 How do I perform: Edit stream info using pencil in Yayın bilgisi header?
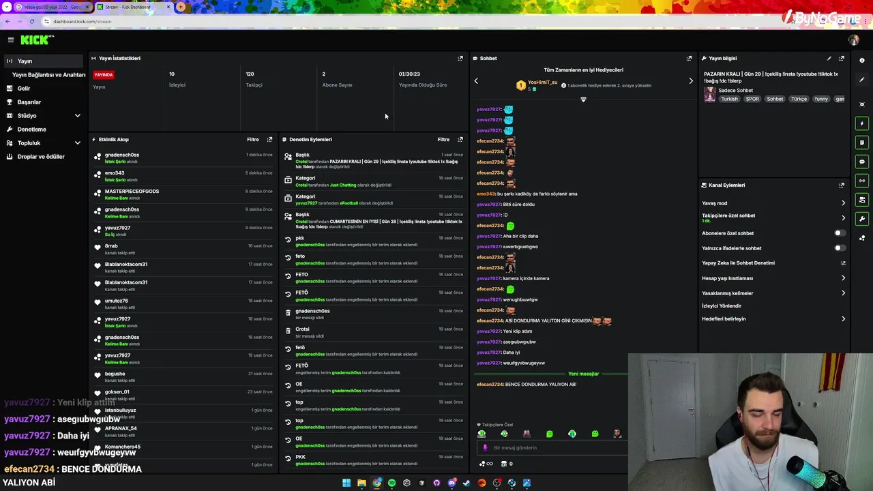pos(829,59)
